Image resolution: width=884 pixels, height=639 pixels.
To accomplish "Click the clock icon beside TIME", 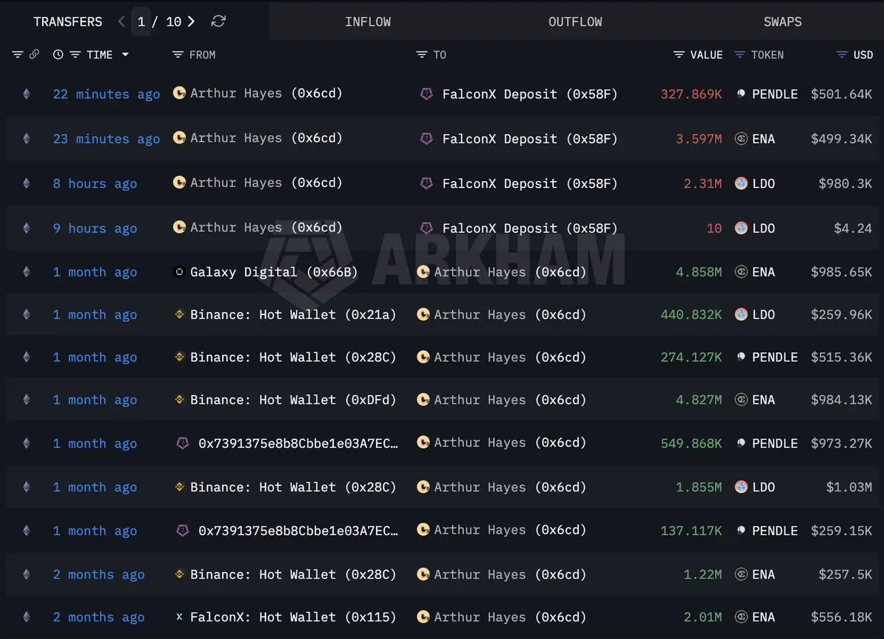I will pos(58,55).
